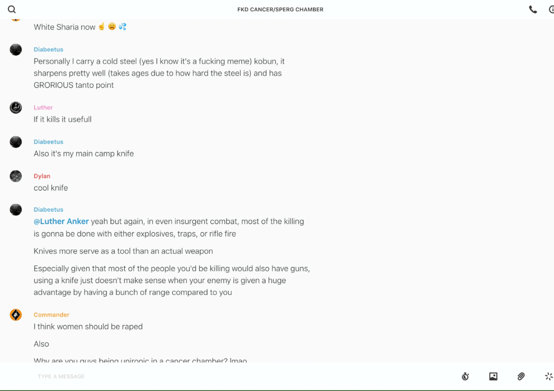This screenshot has width=554, height=391.
Task: Focus the Type a Message field
Action: coord(224,376)
